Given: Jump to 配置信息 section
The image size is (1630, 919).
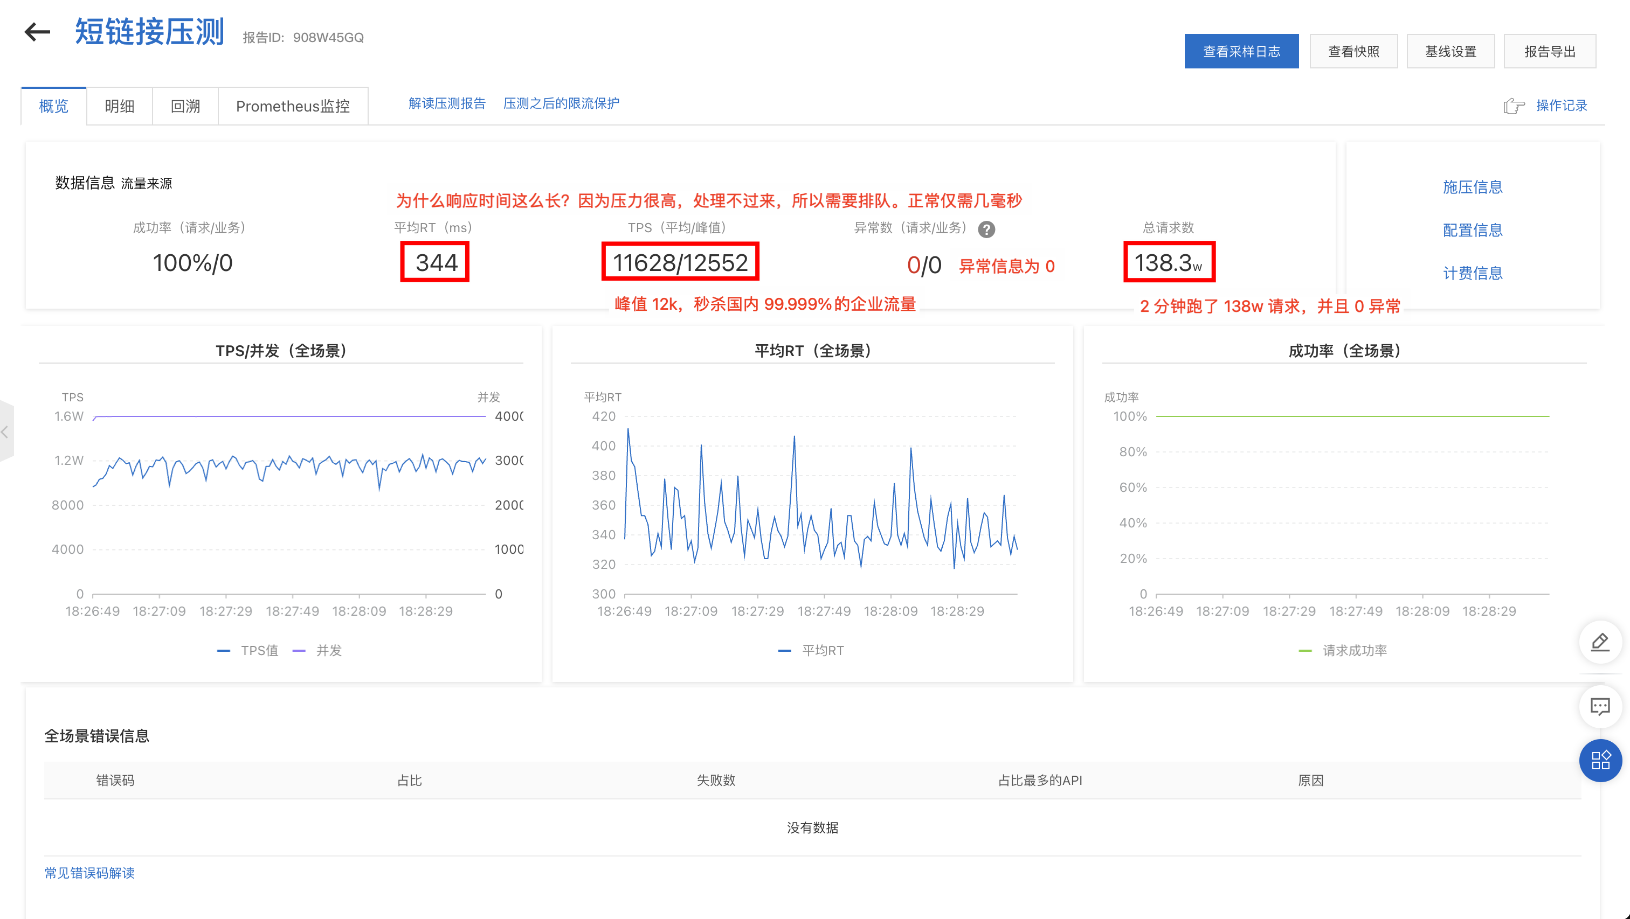Looking at the screenshot, I should (1473, 229).
